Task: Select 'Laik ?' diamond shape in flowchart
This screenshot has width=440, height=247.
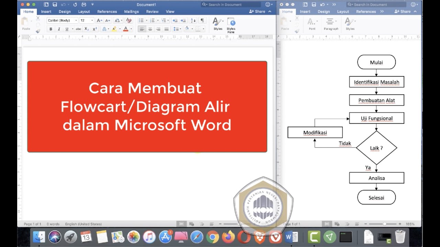Action: coord(376,148)
